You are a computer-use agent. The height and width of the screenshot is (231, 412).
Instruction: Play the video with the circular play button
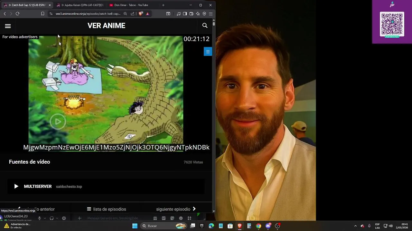coord(58,122)
